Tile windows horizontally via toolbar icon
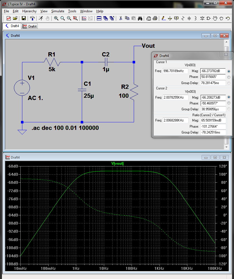Screen dimensions: 234x279 click(99, 18)
